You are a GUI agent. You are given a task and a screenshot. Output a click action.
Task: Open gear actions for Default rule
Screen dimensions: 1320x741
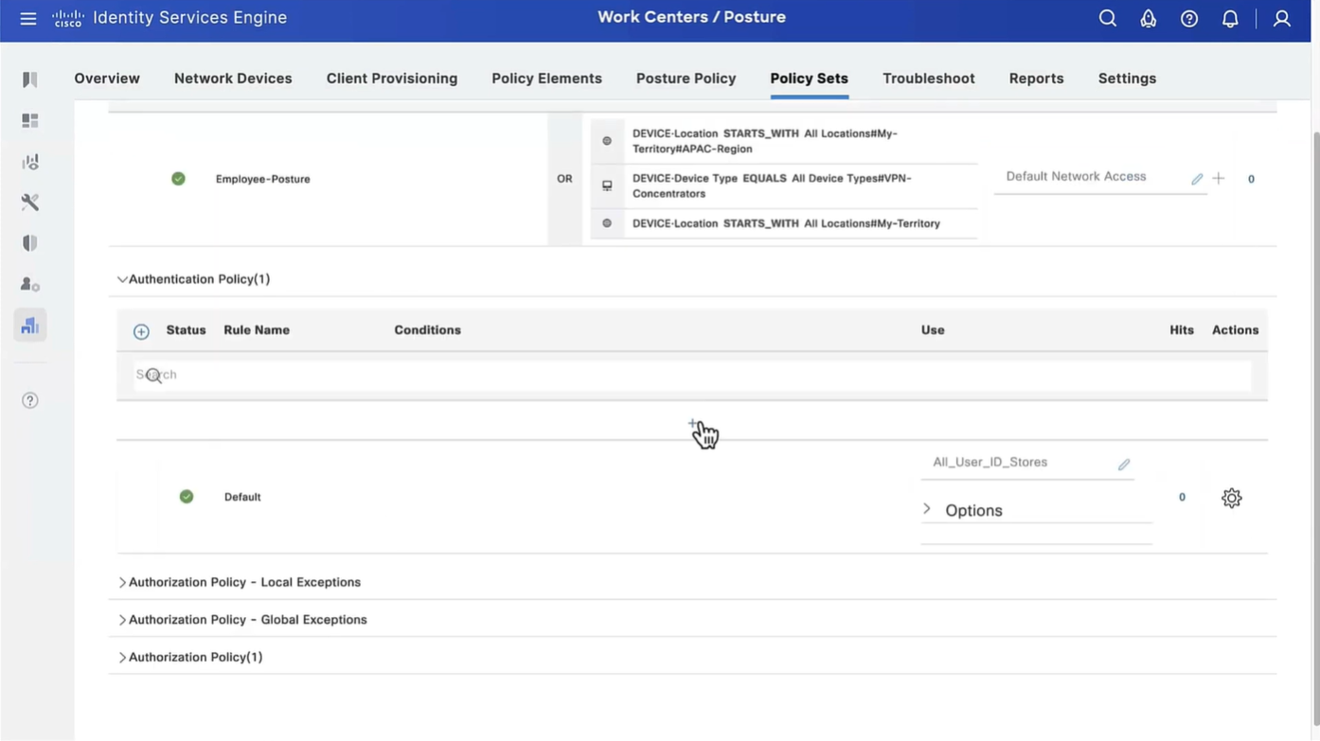pyautogui.click(x=1231, y=498)
